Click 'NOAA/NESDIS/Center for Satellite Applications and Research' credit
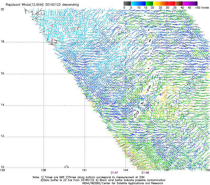210x185 pixels. coord(123,183)
